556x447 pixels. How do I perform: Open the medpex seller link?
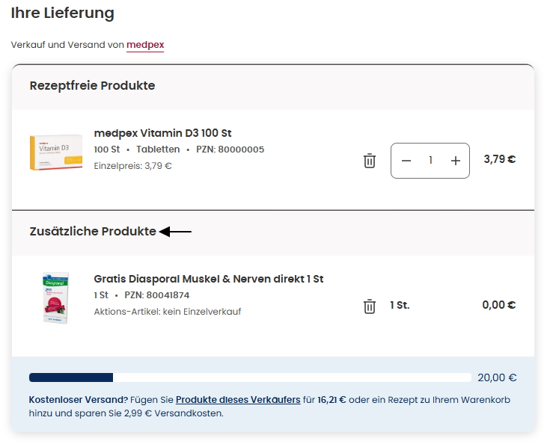pos(145,45)
